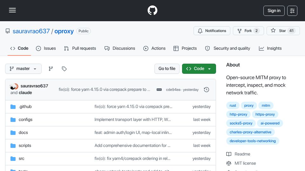
Task: Switch to the Issues tab
Action: click(x=46, y=48)
